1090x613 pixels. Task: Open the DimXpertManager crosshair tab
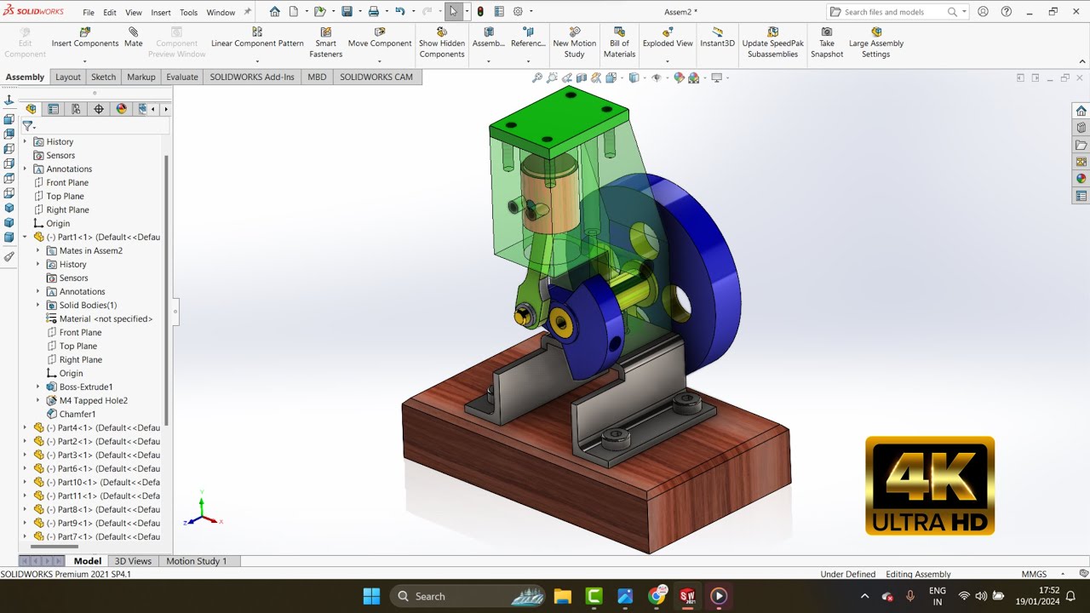click(x=99, y=109)
